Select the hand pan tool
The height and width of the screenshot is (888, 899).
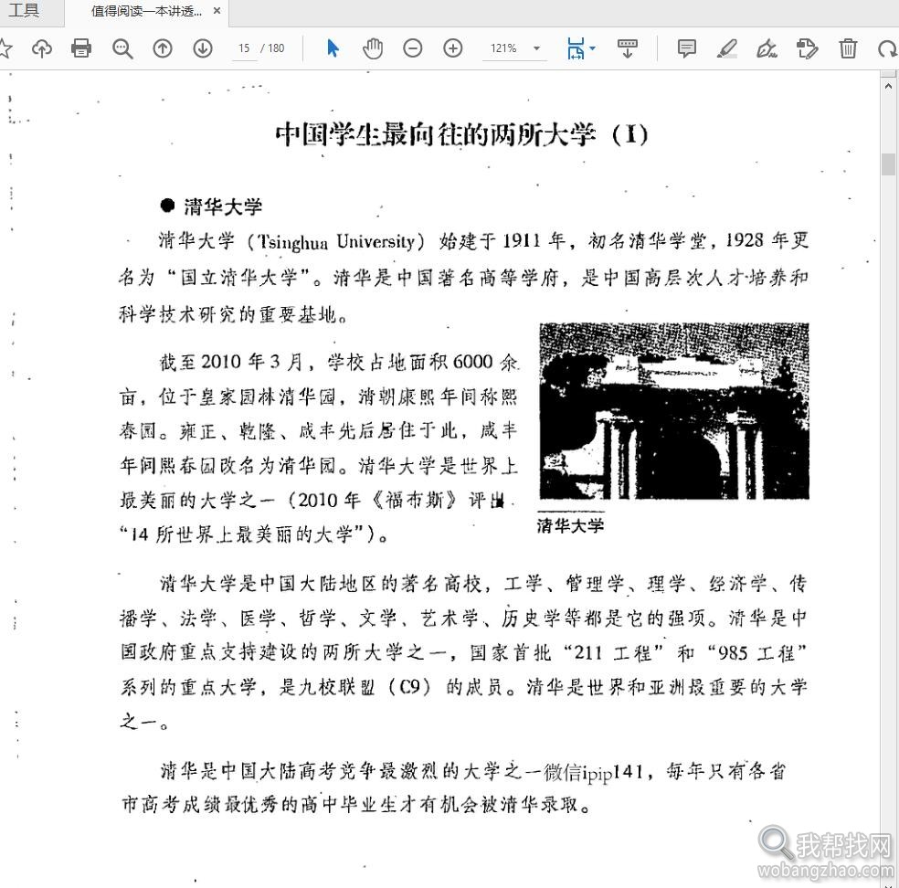(x=373, y=48)
